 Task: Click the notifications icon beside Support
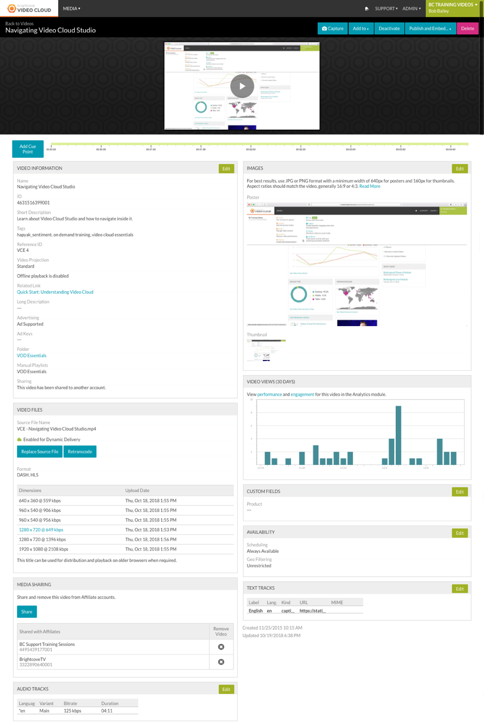(367, 9)
